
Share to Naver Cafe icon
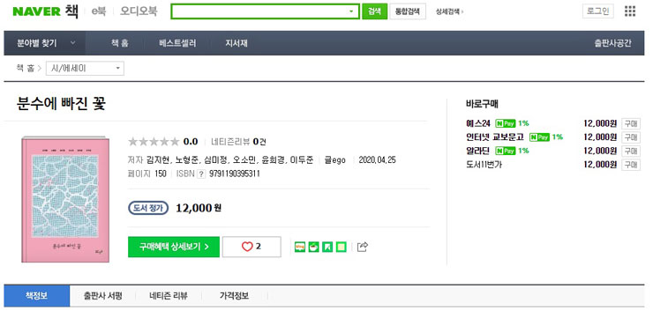click(x=313, y=247)
